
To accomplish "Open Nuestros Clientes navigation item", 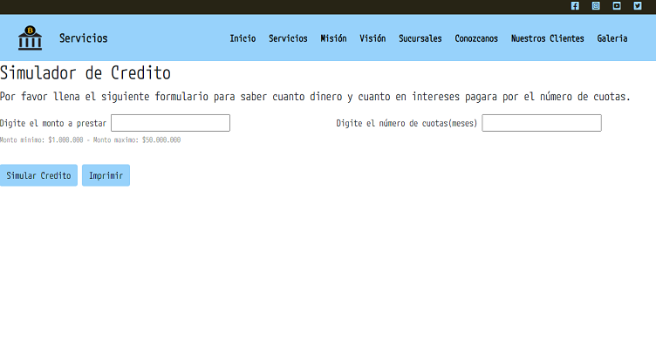I will [547, 38].
